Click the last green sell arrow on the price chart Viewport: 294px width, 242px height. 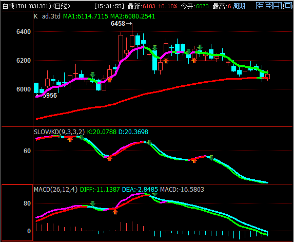(x=200, y=47)
